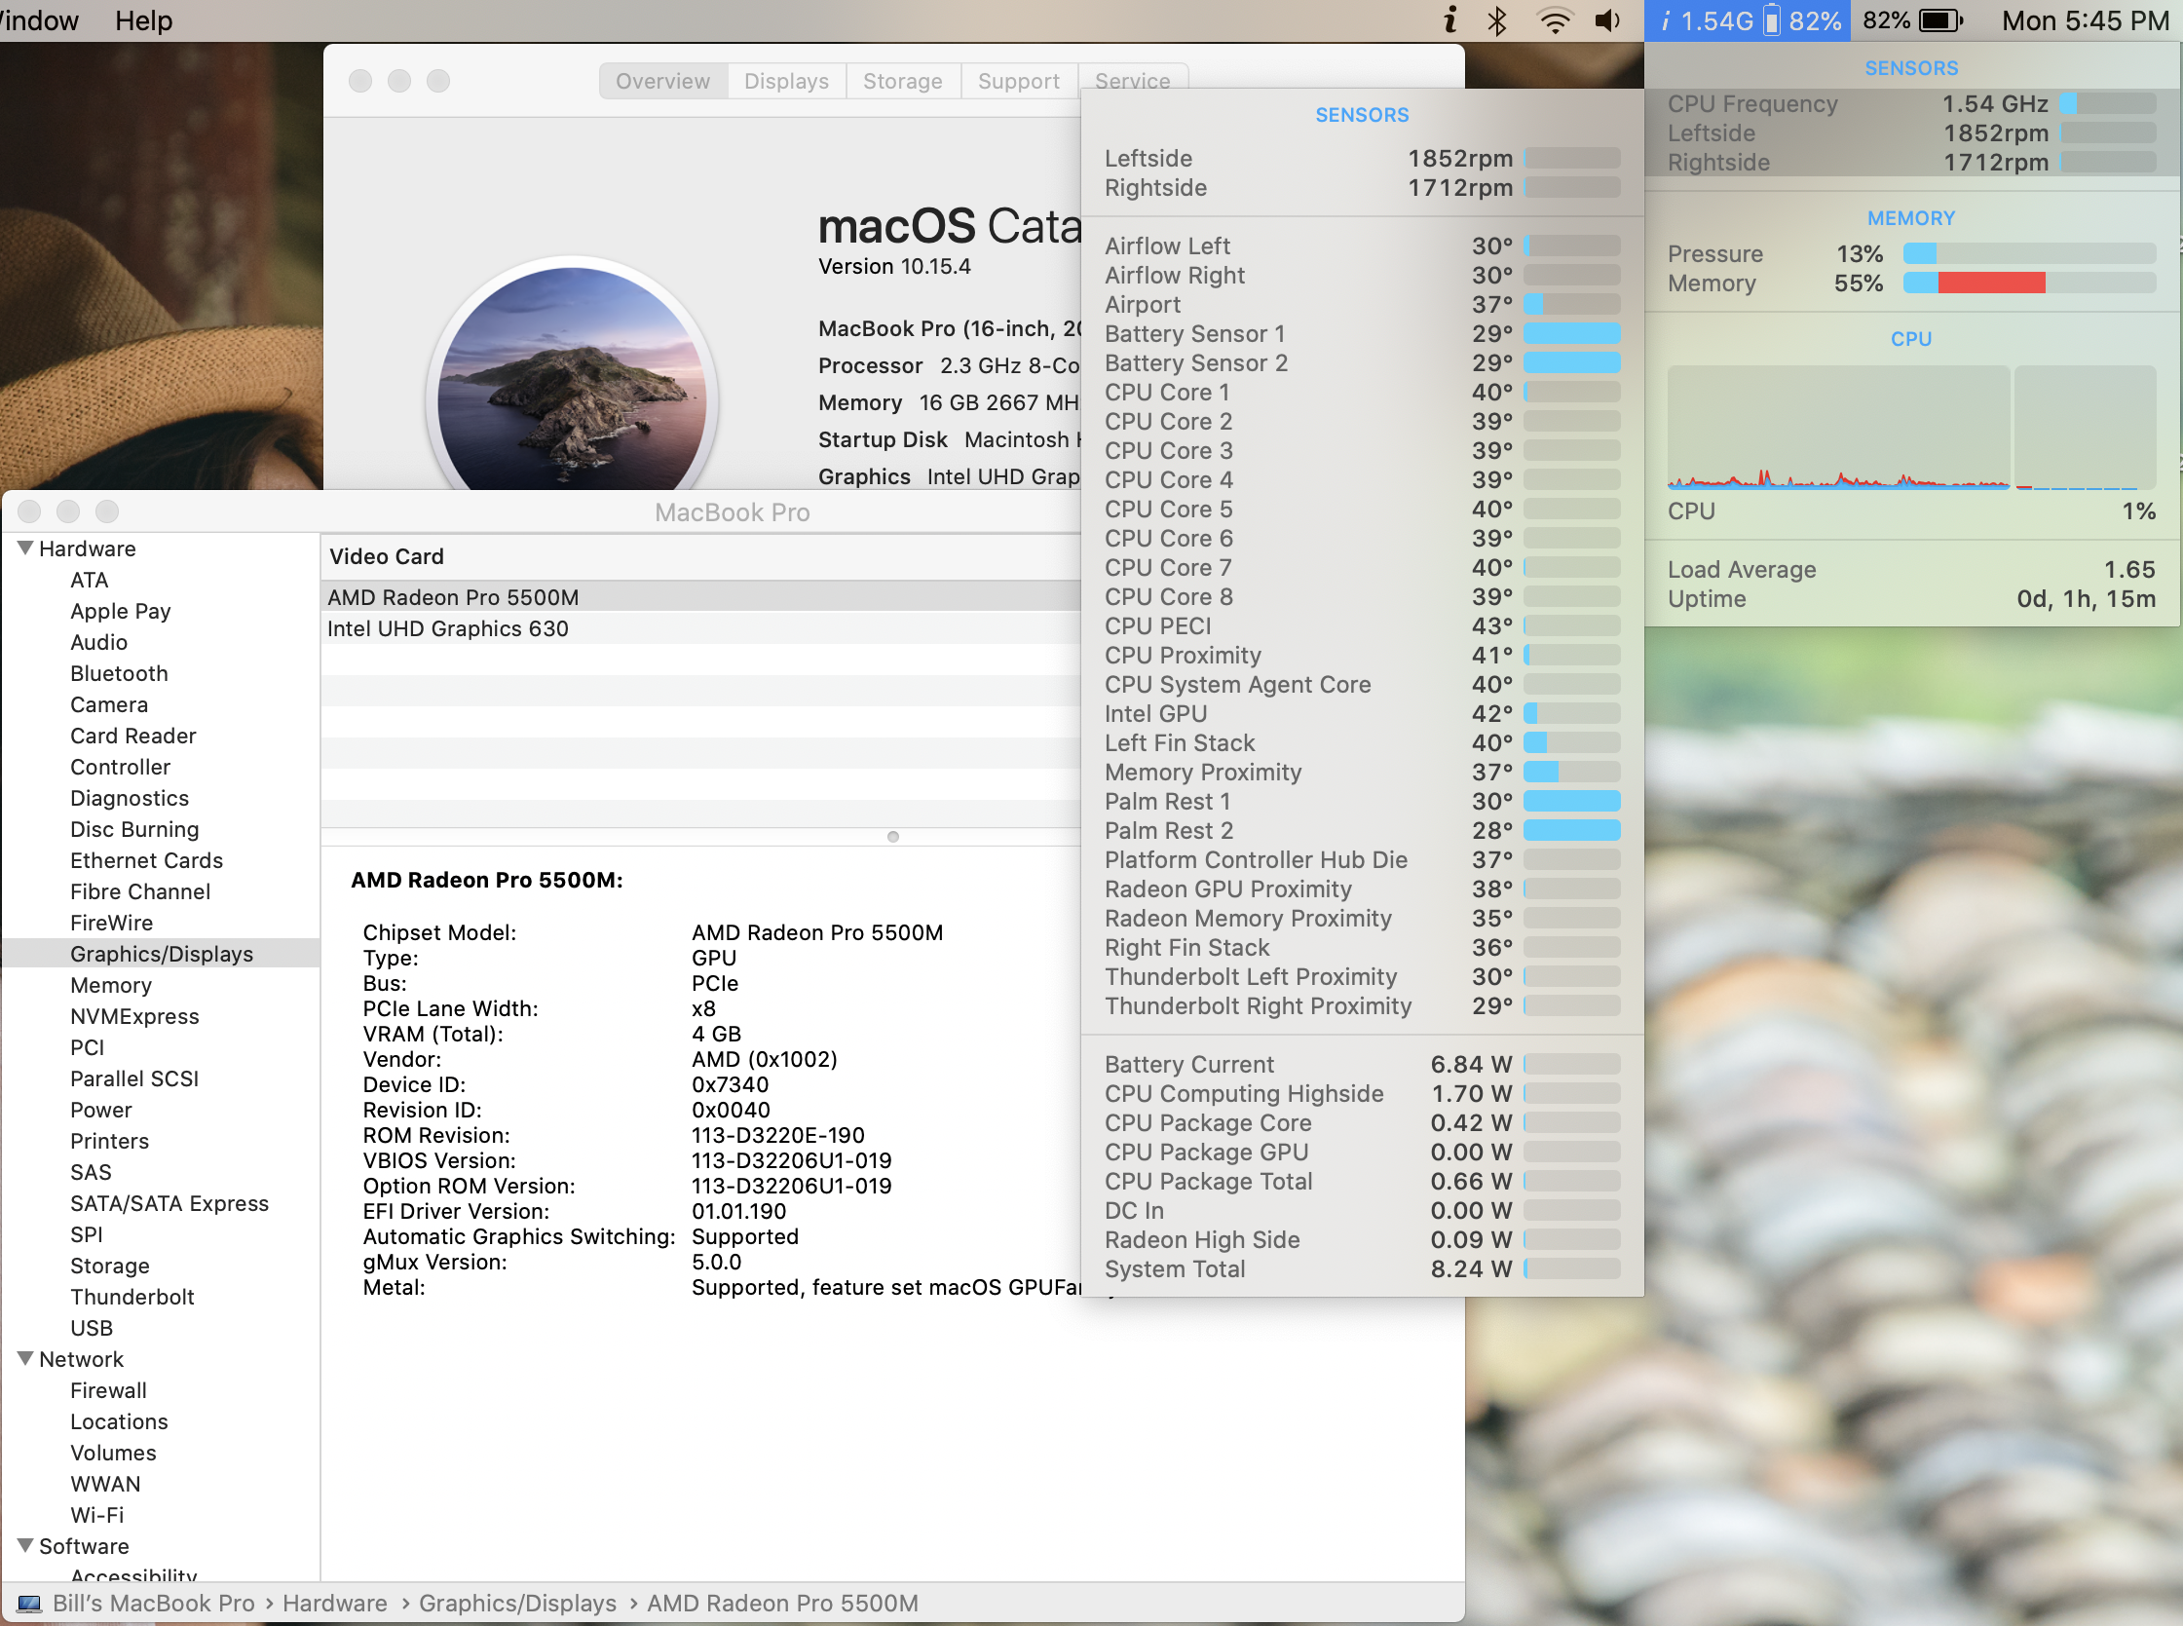2183x1626 pixels.
Task: Click the macOS Catalina island logo
Action: click(x=571, y=389)
